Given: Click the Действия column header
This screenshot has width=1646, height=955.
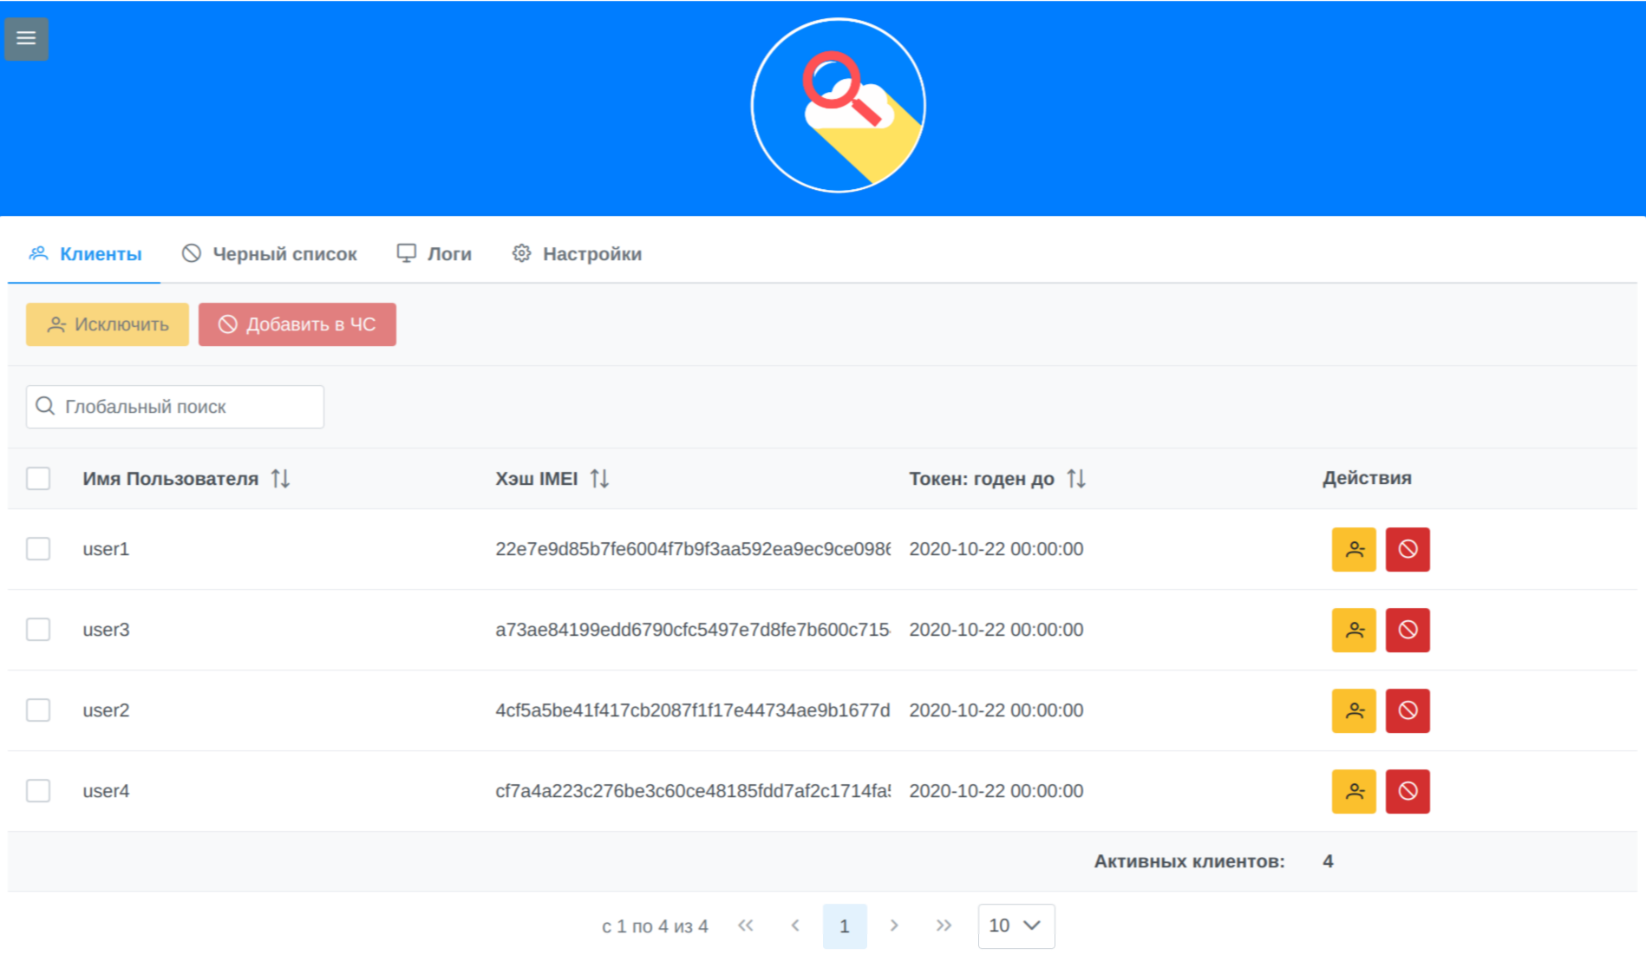Looking at the screenshot, I should point(1367,478).
